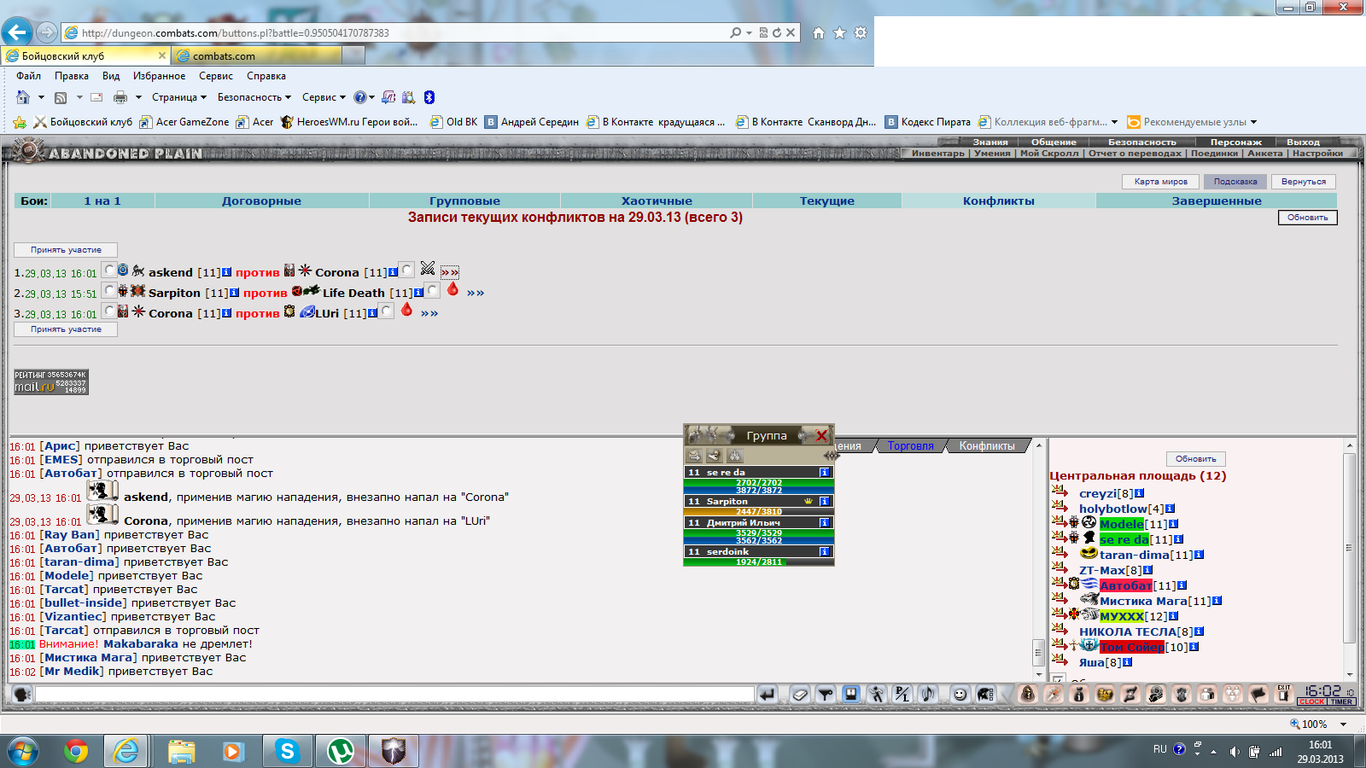Click eraser clear chat icon
Screen dimensions: 1366x768
pos(799,695)
